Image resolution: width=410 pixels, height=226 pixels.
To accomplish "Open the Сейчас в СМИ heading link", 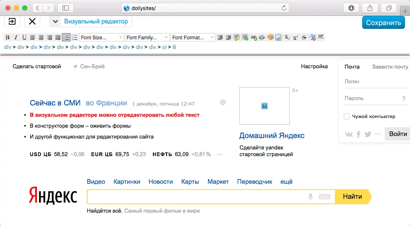I will click(x=55, y=103).
